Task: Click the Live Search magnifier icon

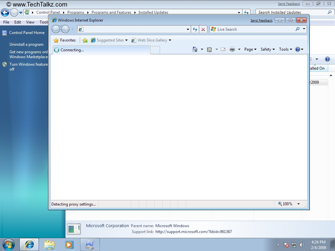Action: [x=297, y=29]
